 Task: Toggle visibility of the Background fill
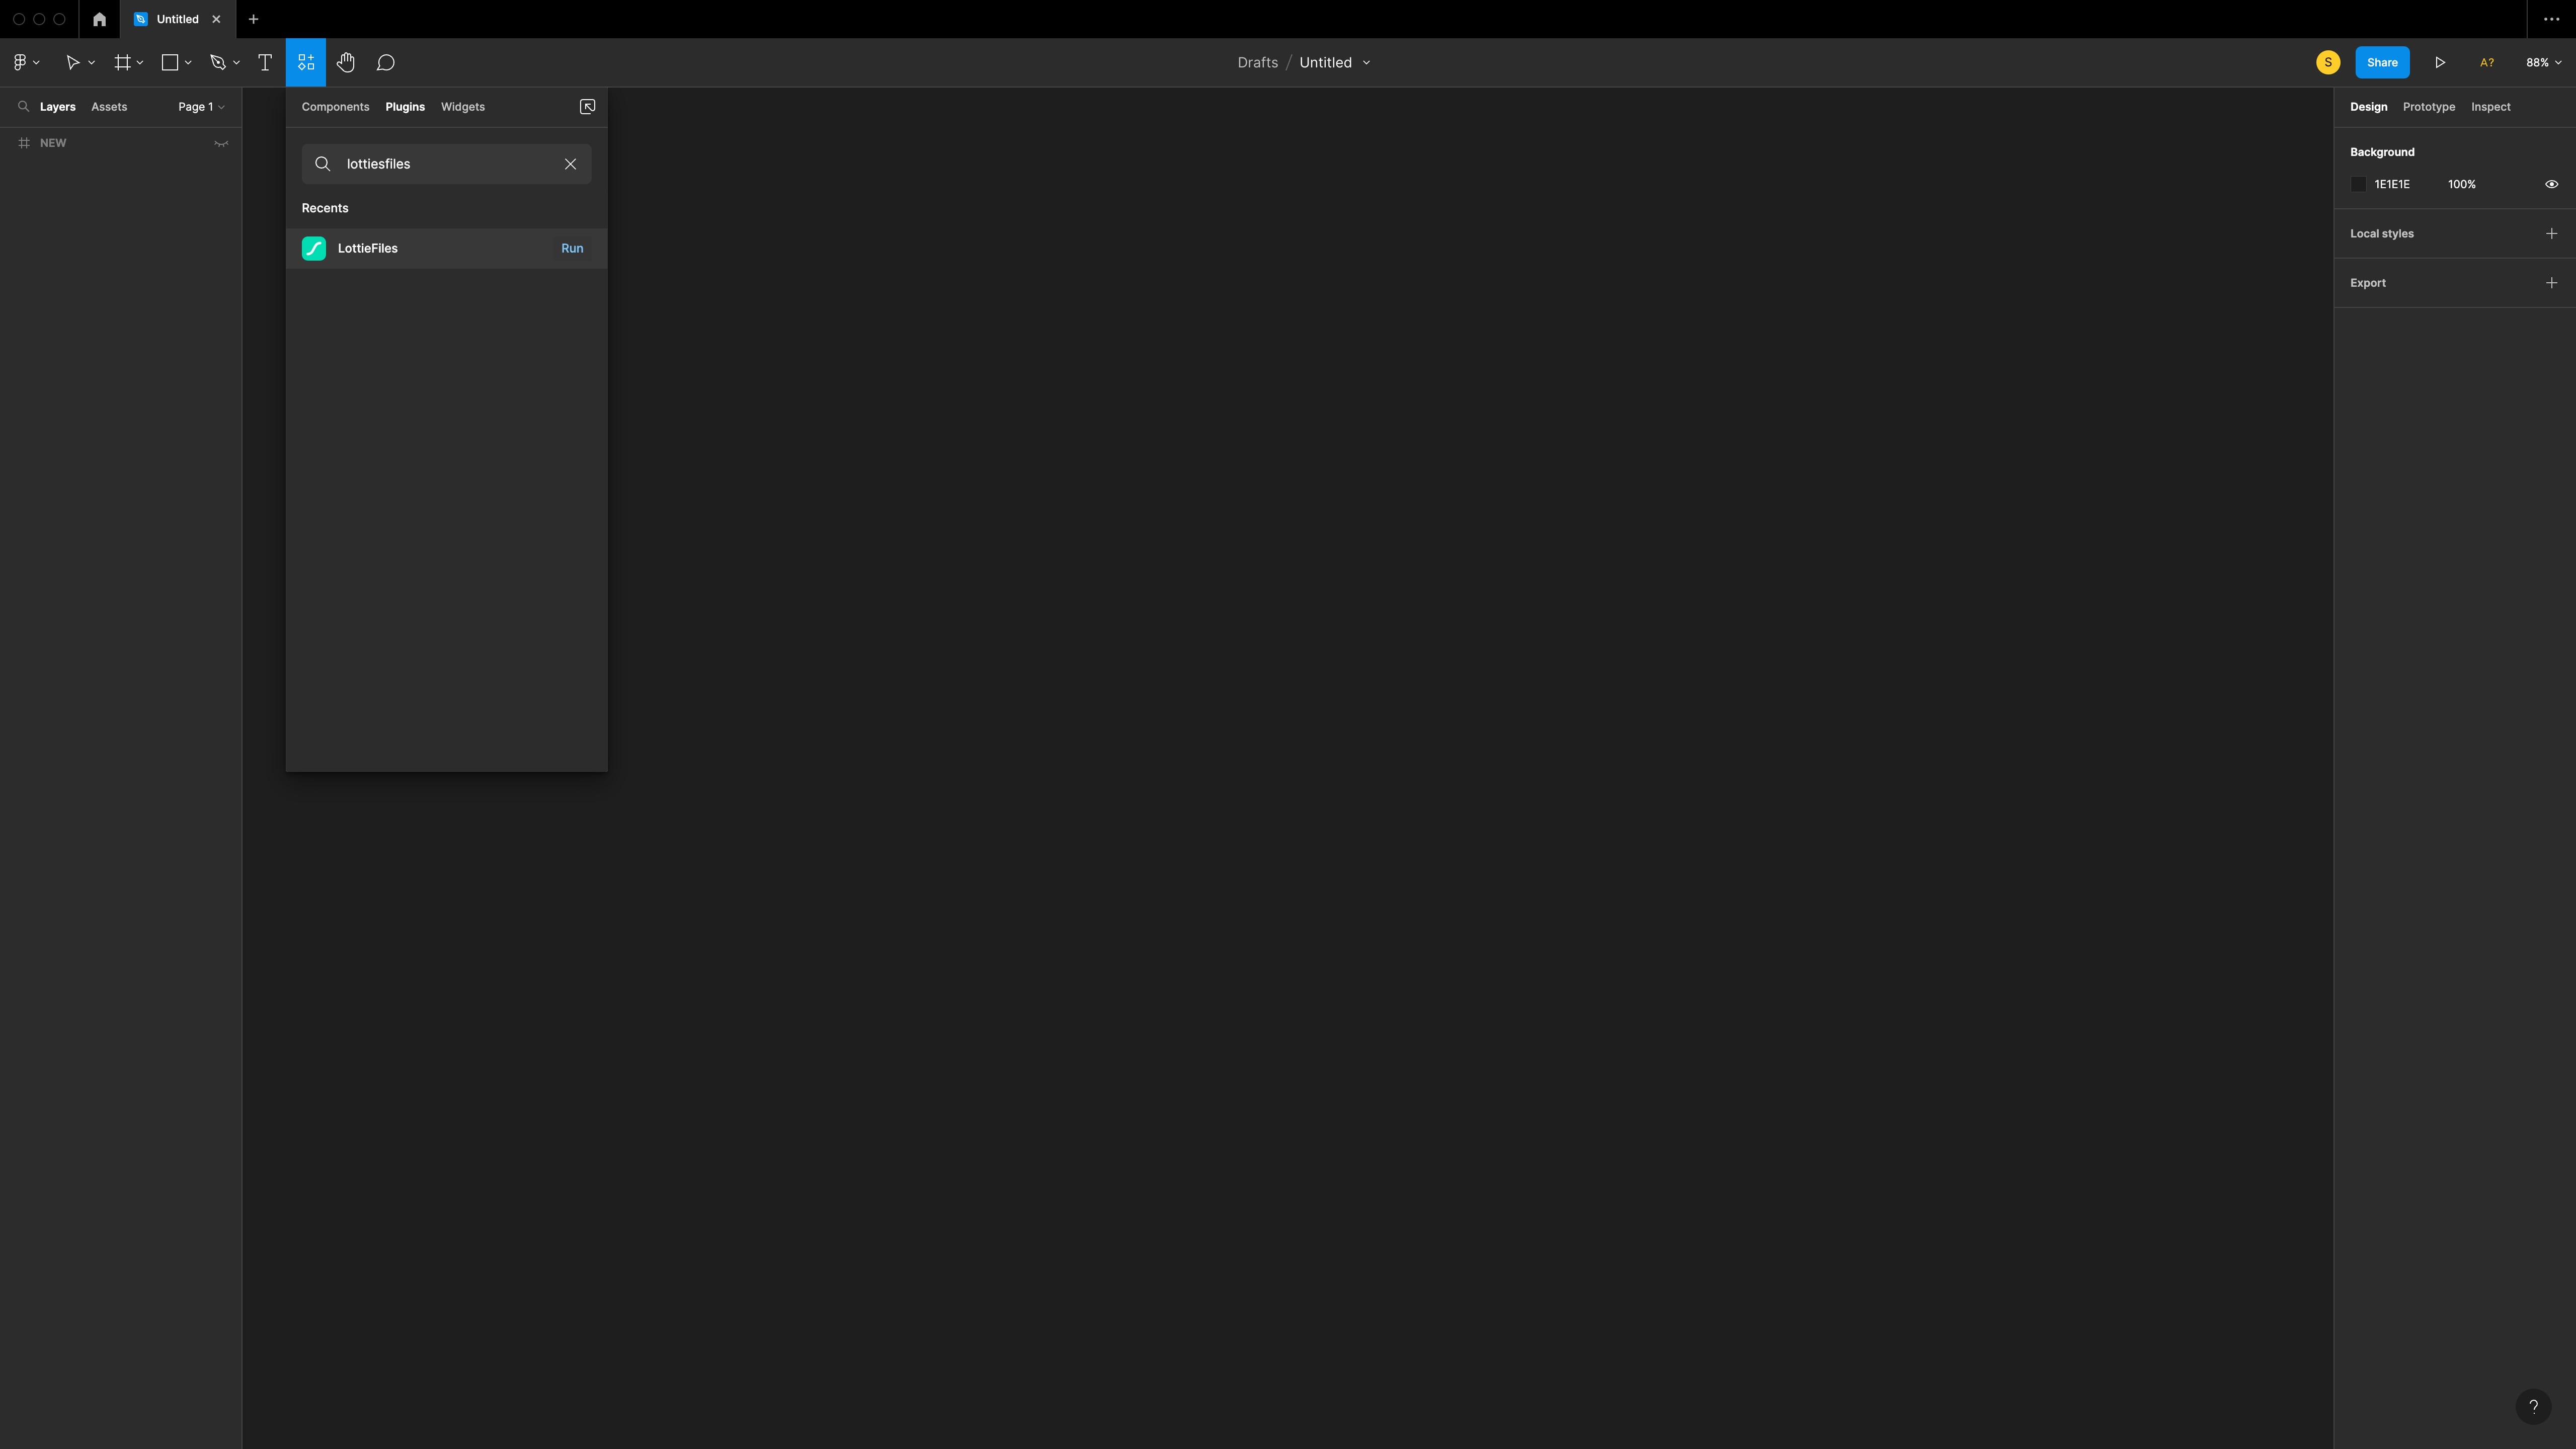pos(2551,184)
